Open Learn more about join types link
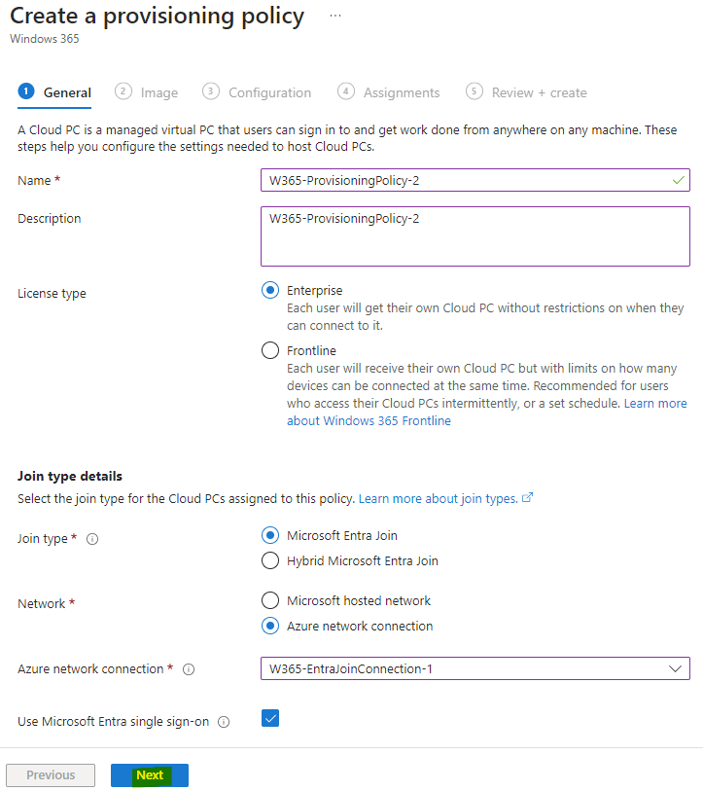Viewport: 703px width, 791px height. (x=439, y=498)
